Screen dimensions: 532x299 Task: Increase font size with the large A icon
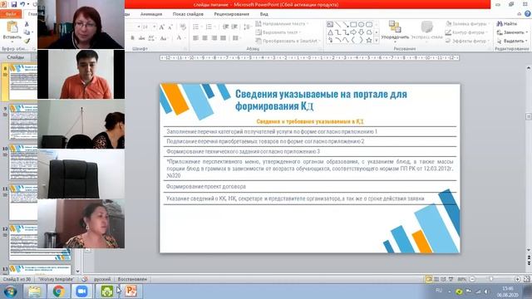click(162, 27)
